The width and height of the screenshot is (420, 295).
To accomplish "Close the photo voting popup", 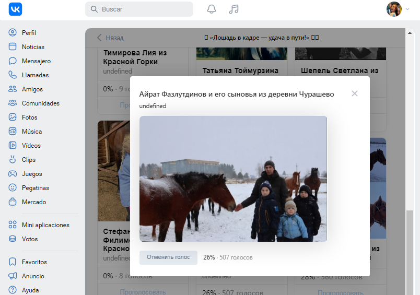I will [x=355, y=93].
